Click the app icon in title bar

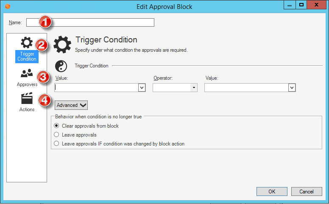6,6
